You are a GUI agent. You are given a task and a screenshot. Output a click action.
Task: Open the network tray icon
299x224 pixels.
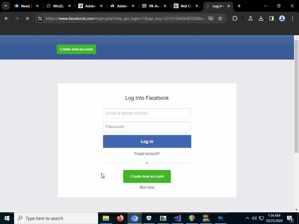click(261, 218)
